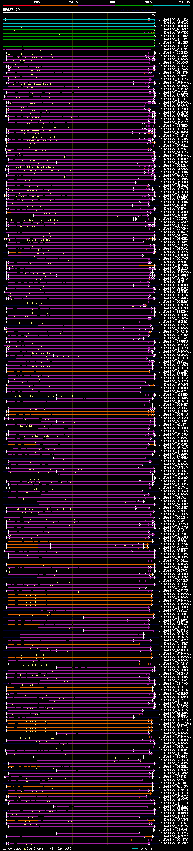Click the UniRef100_A8MQW1 label
The height and width of the screenshot is (851, 193).
(173, 262)
